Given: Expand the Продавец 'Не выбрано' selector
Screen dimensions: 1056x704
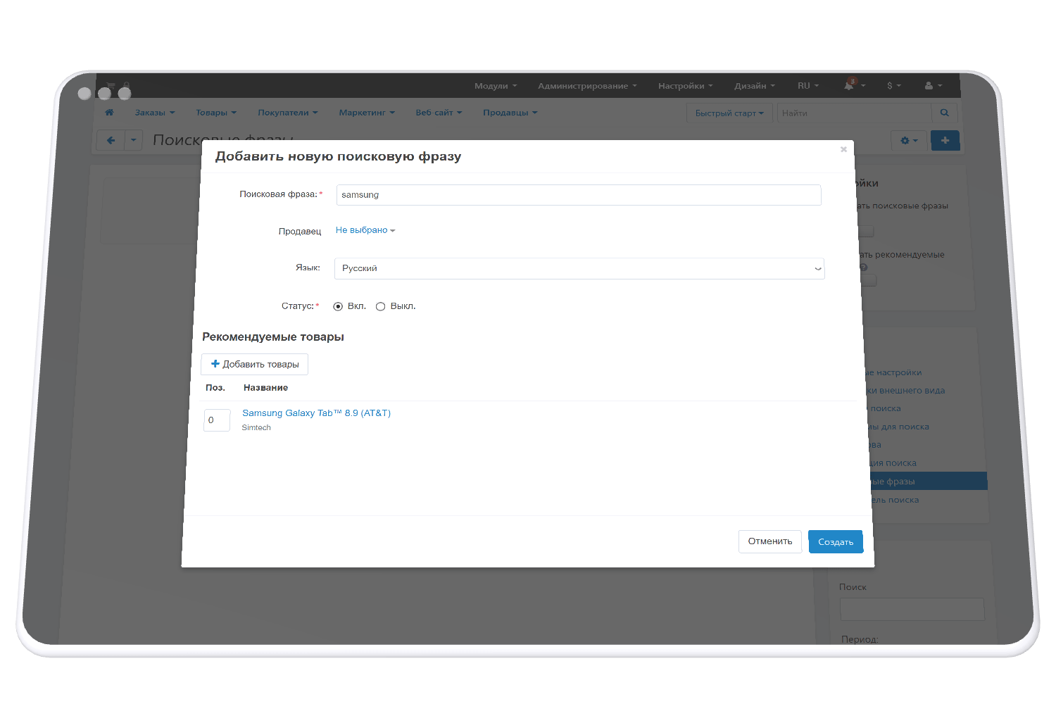Looking at the screenshot, I should tap(365, 230).
